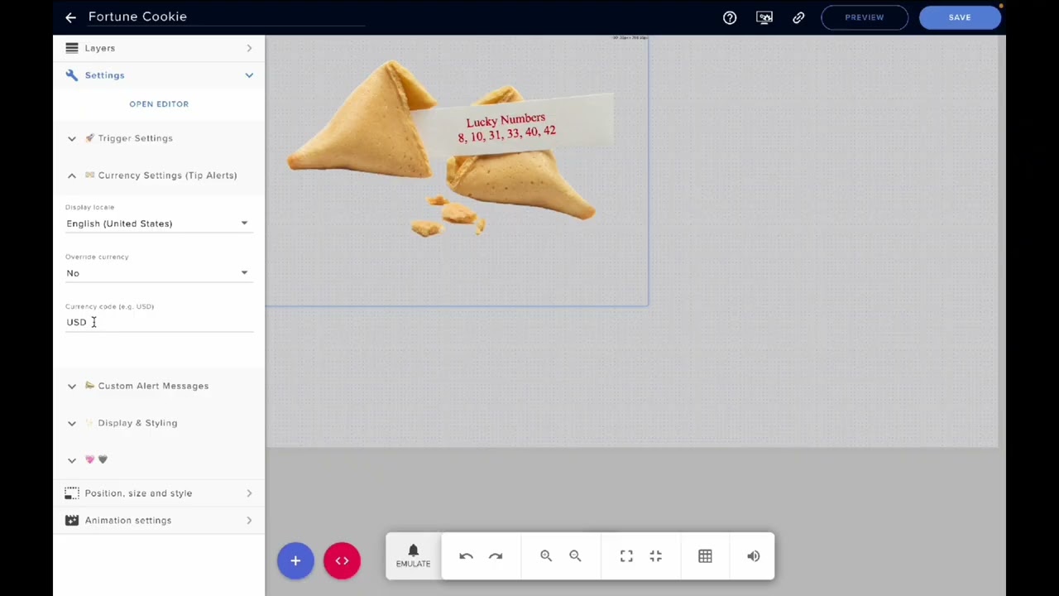The image size is (1059, 596).
Task: Click the OPEN EDITOR link
Action: tap(159, 103)
